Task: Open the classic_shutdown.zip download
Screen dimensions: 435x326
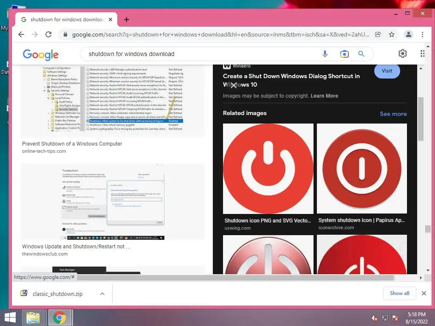Action: (58, 294)
